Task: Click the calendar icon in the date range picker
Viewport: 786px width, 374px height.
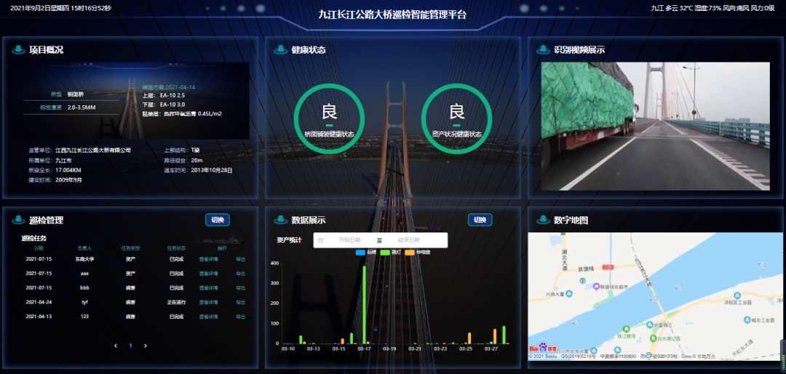Action: [321, 240]
